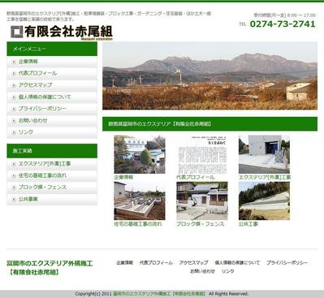Select リンク in the sidebar menu
Image resolution: width=324 pixels, height=298 pixels.
pyautogui.click(x=52, y=132)
